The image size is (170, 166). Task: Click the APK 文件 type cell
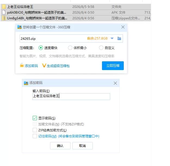click(118, 13)
